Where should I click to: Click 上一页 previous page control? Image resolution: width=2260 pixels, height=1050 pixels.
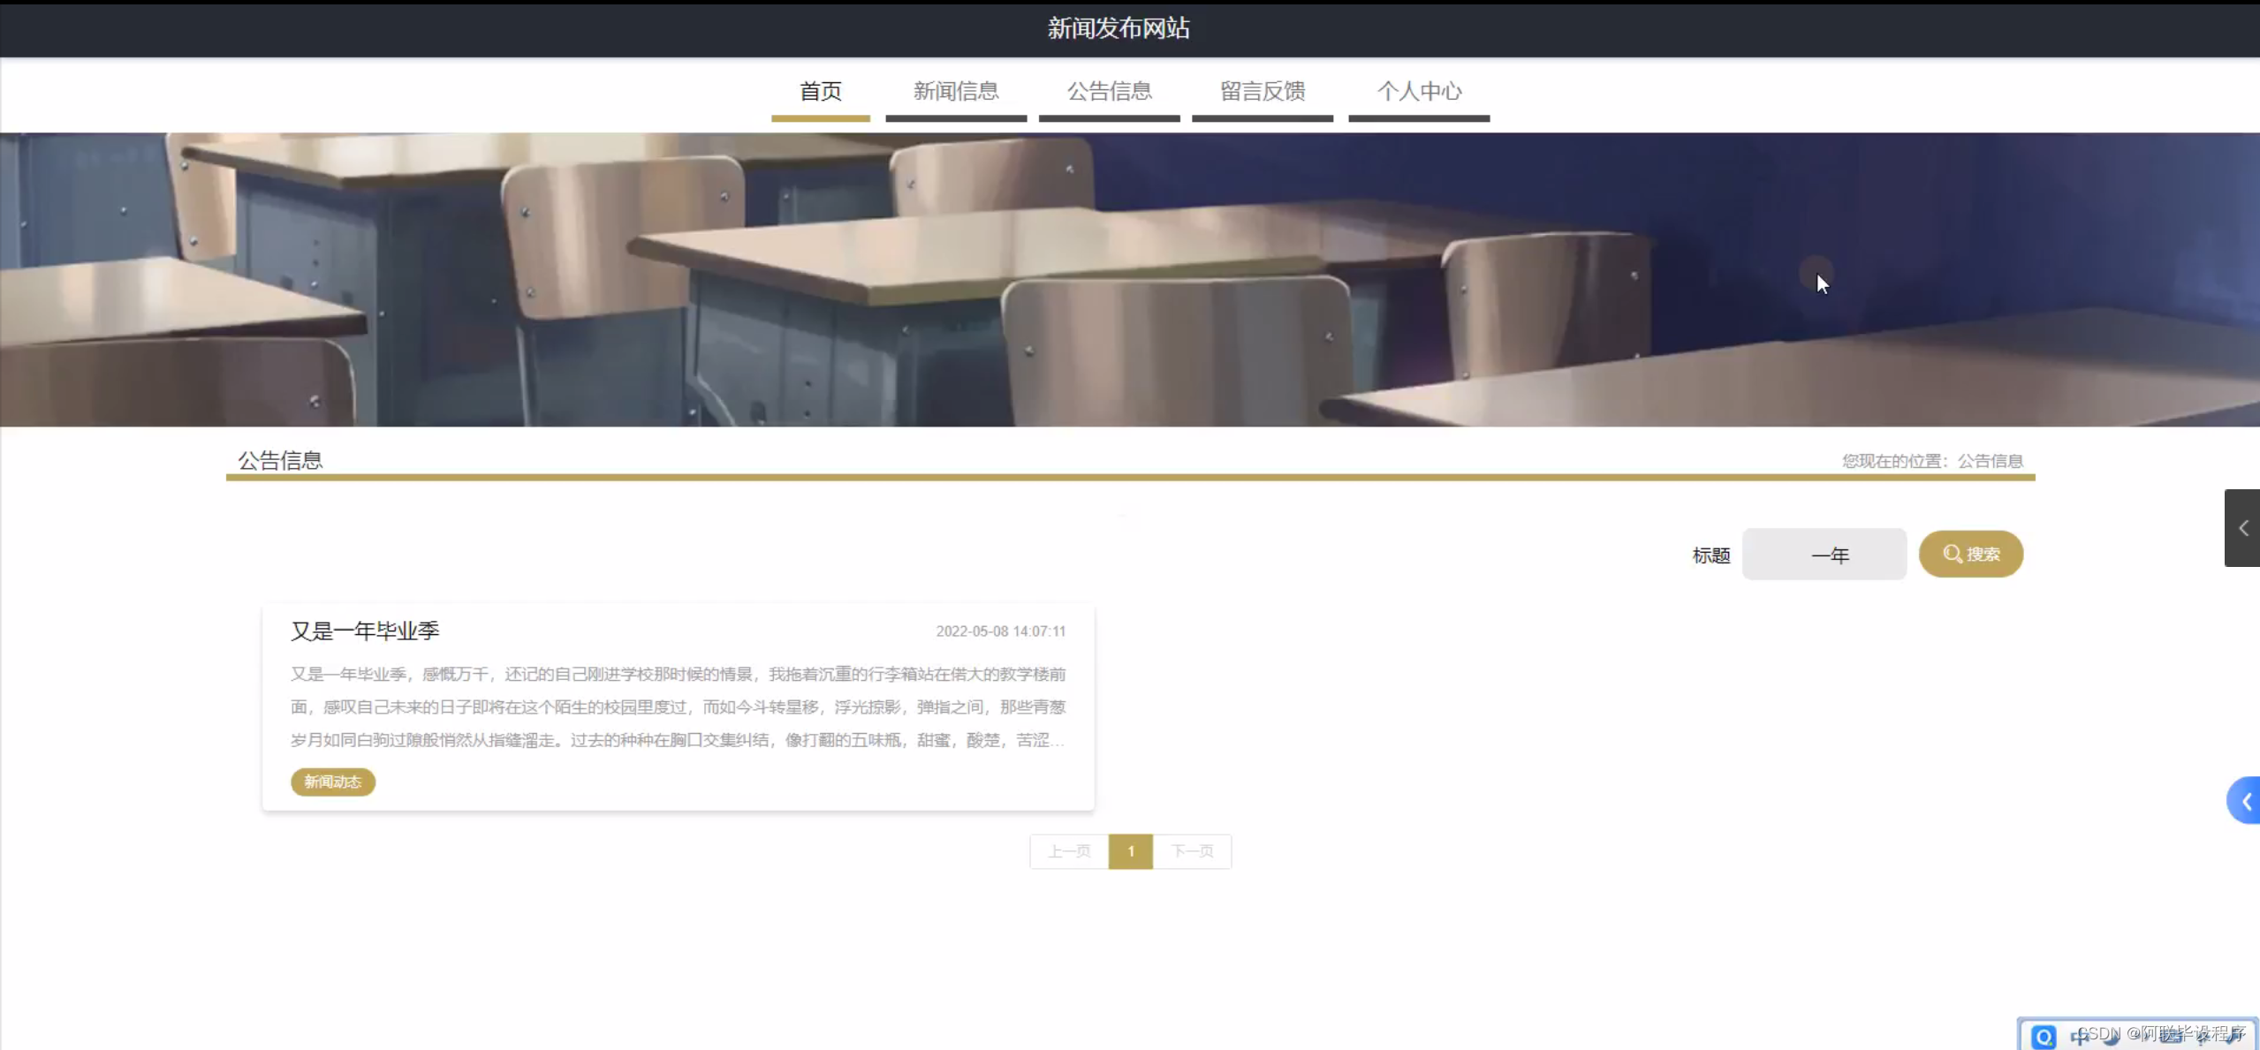point(1068,851)
